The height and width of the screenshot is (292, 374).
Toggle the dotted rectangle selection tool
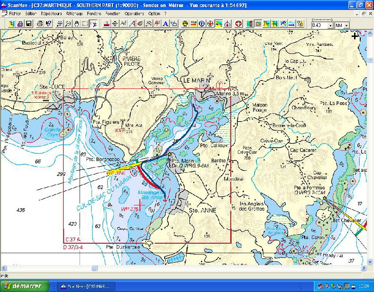pos(85,23)
